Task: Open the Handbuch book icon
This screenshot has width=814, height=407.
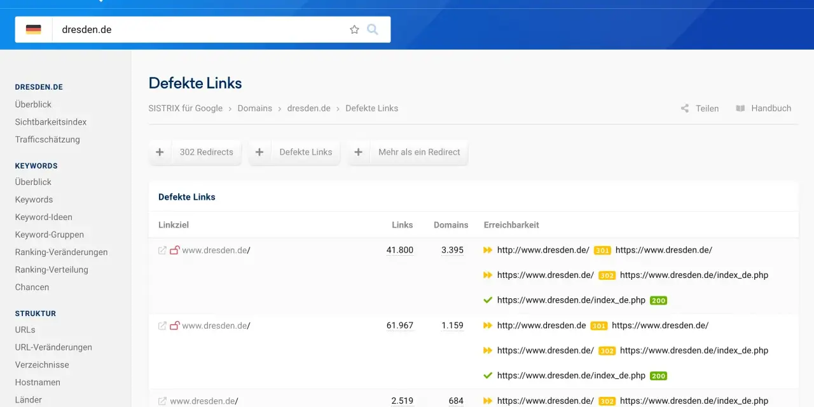Action: point(740,109)
